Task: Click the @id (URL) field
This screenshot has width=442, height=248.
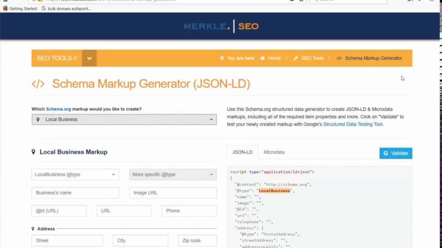Action: pyautogui.click(x=59, y=211)
